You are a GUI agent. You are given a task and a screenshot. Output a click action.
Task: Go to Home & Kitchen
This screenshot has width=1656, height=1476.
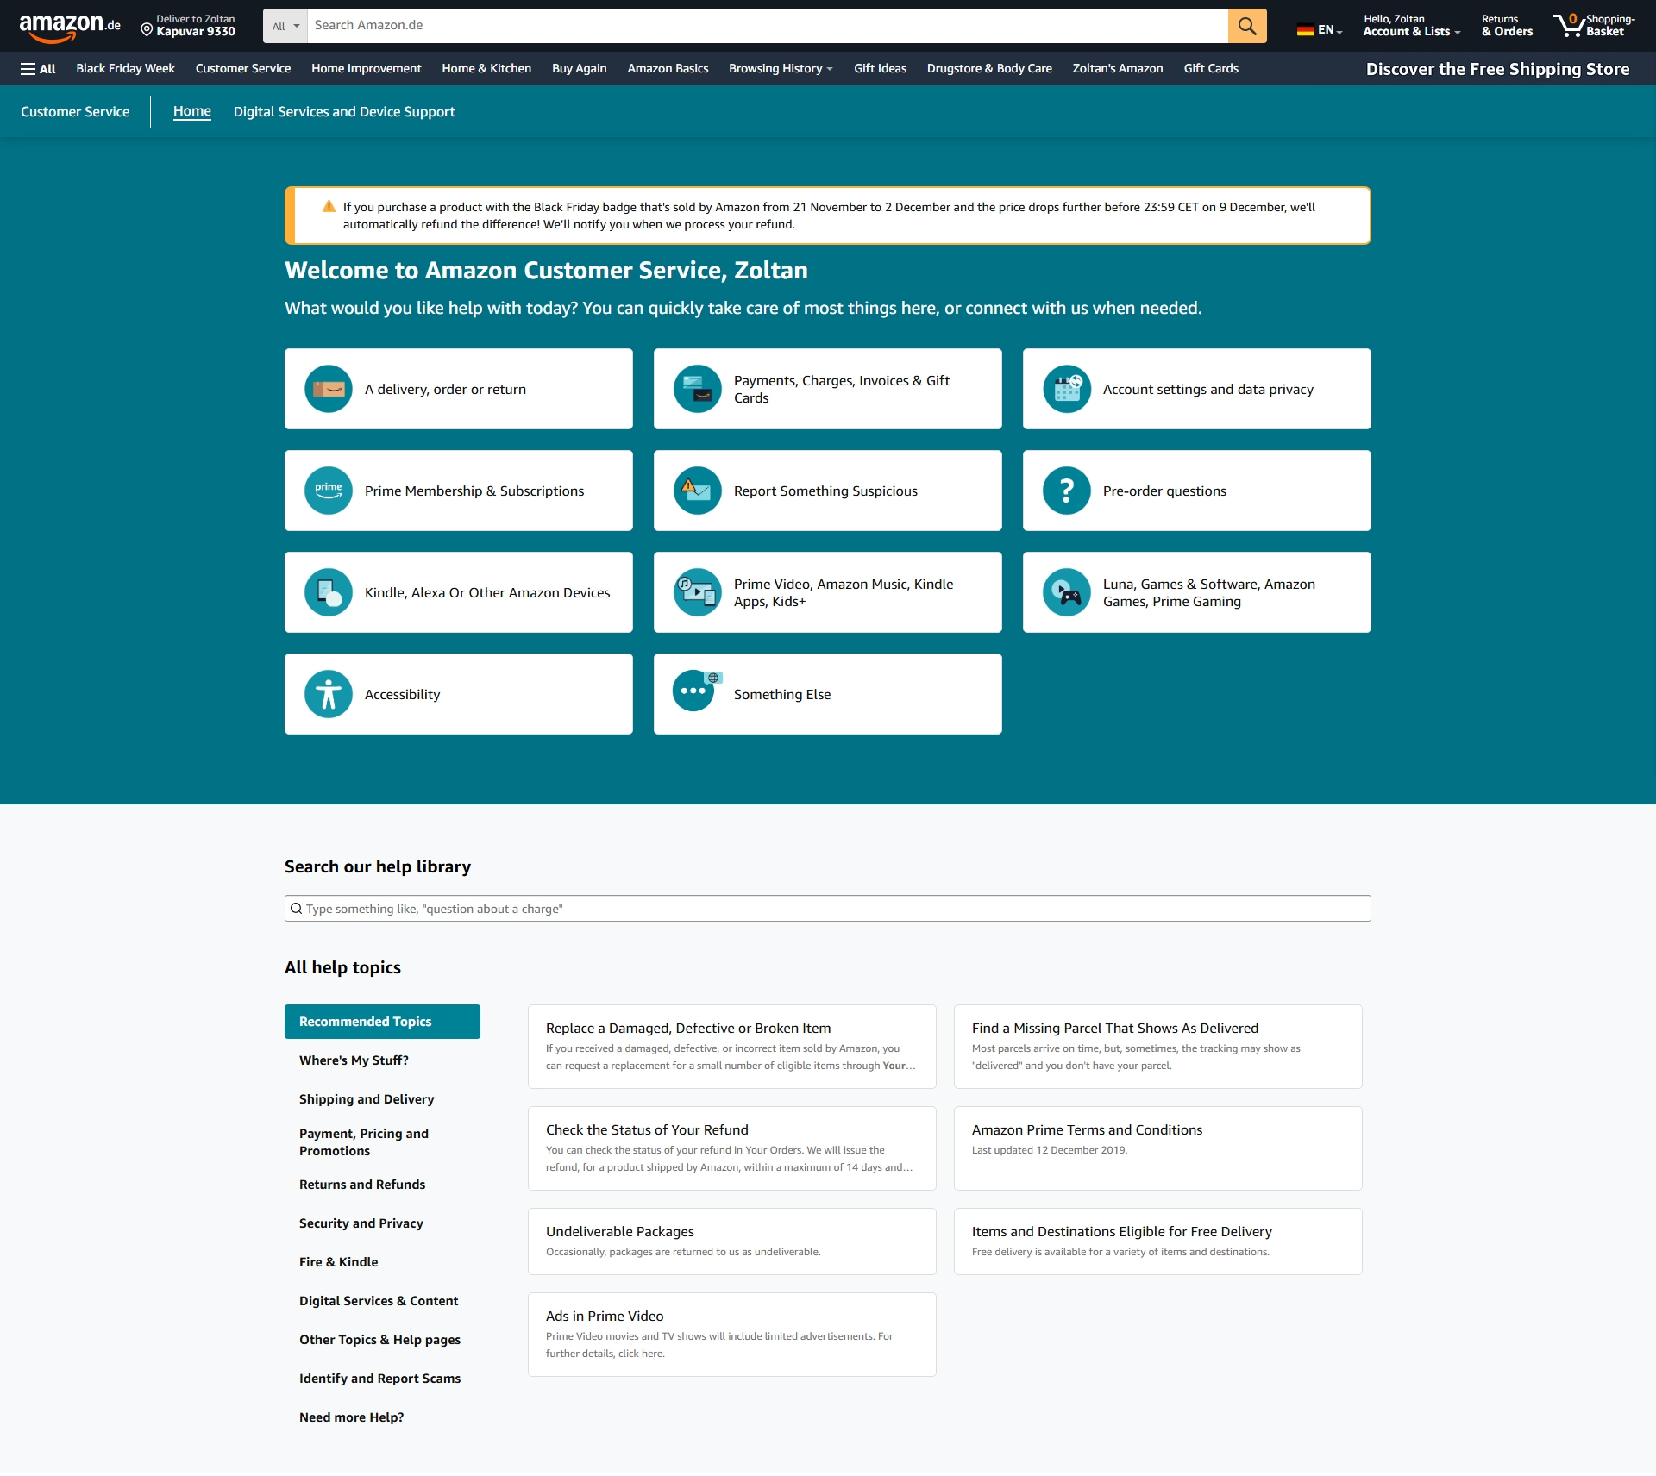pyautogui.click(x=486, y=69)
